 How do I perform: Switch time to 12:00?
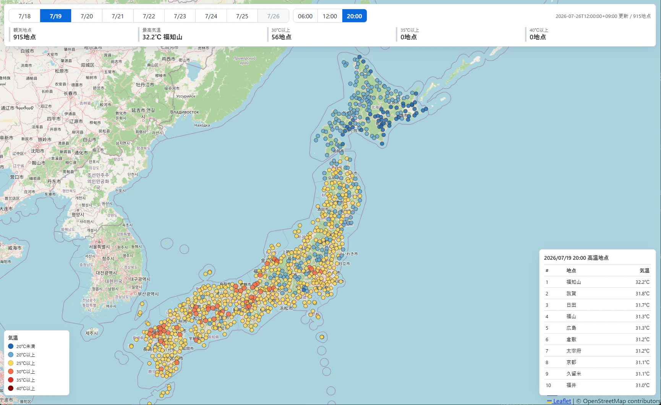tap(330, 16)
